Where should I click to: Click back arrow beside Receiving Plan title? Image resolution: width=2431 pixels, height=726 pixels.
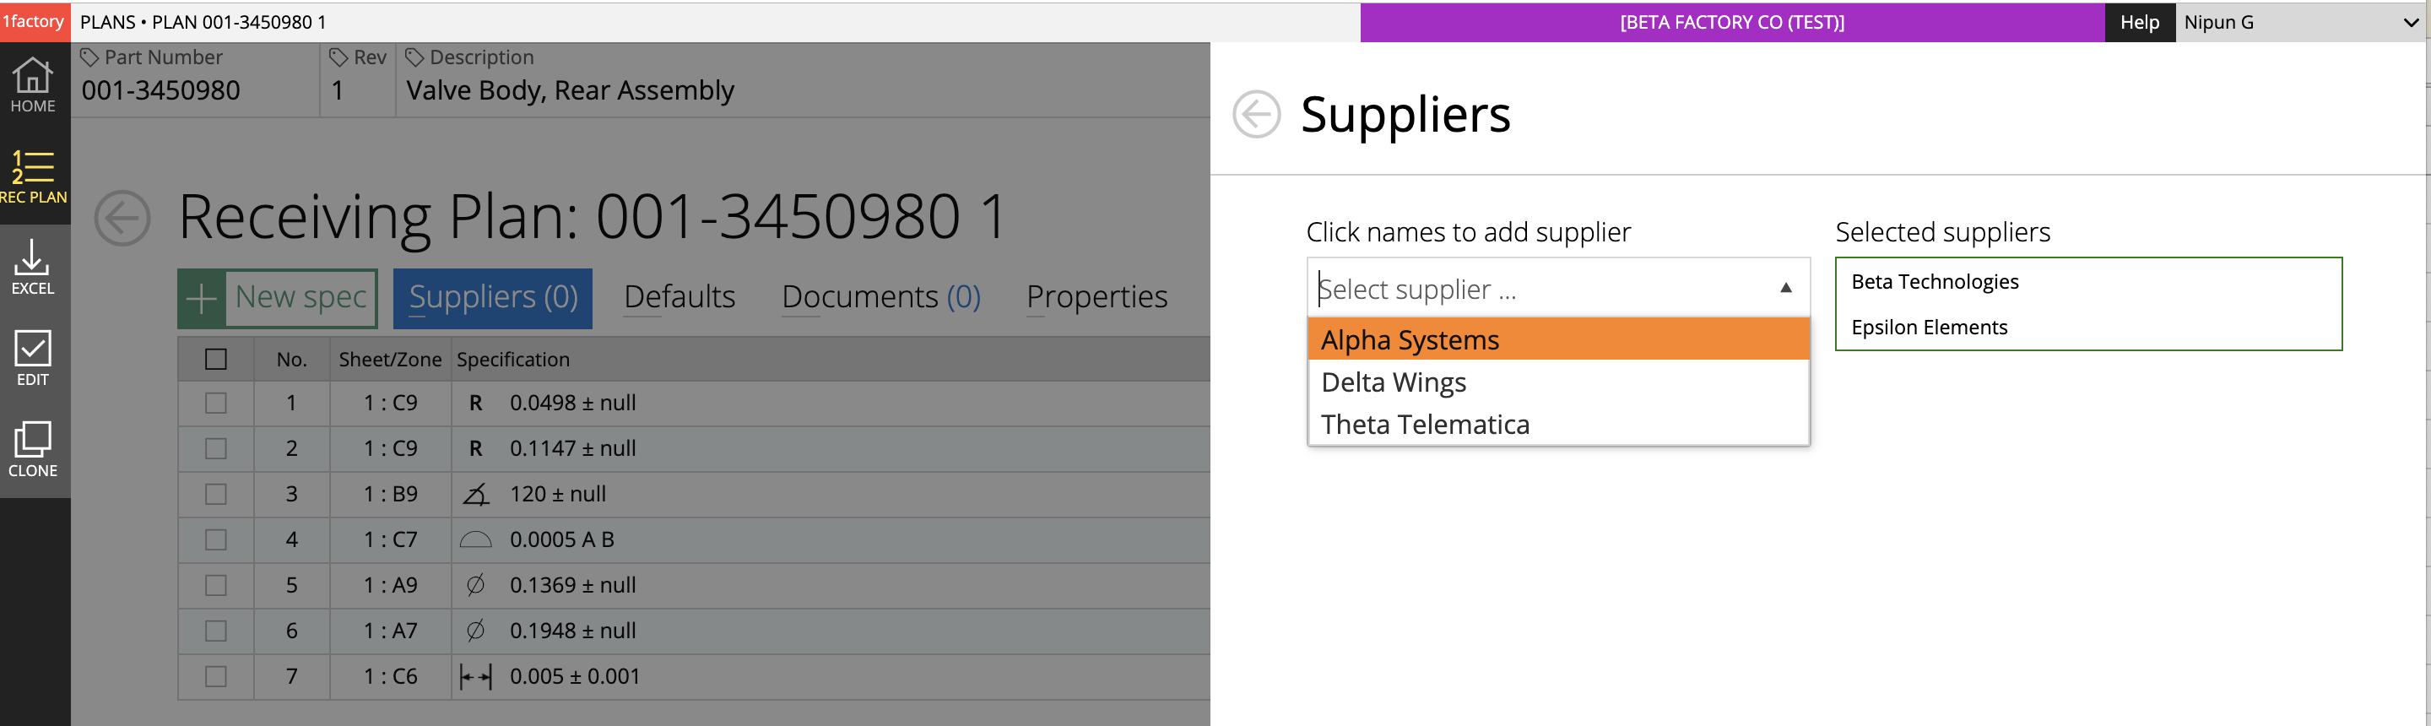(x=122, y=218)
